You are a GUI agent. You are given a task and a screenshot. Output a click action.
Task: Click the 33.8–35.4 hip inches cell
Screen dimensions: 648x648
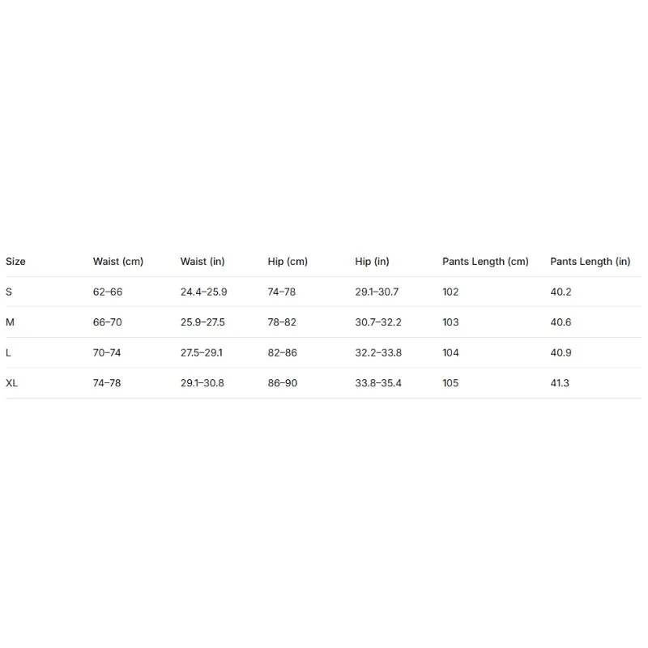378,383
